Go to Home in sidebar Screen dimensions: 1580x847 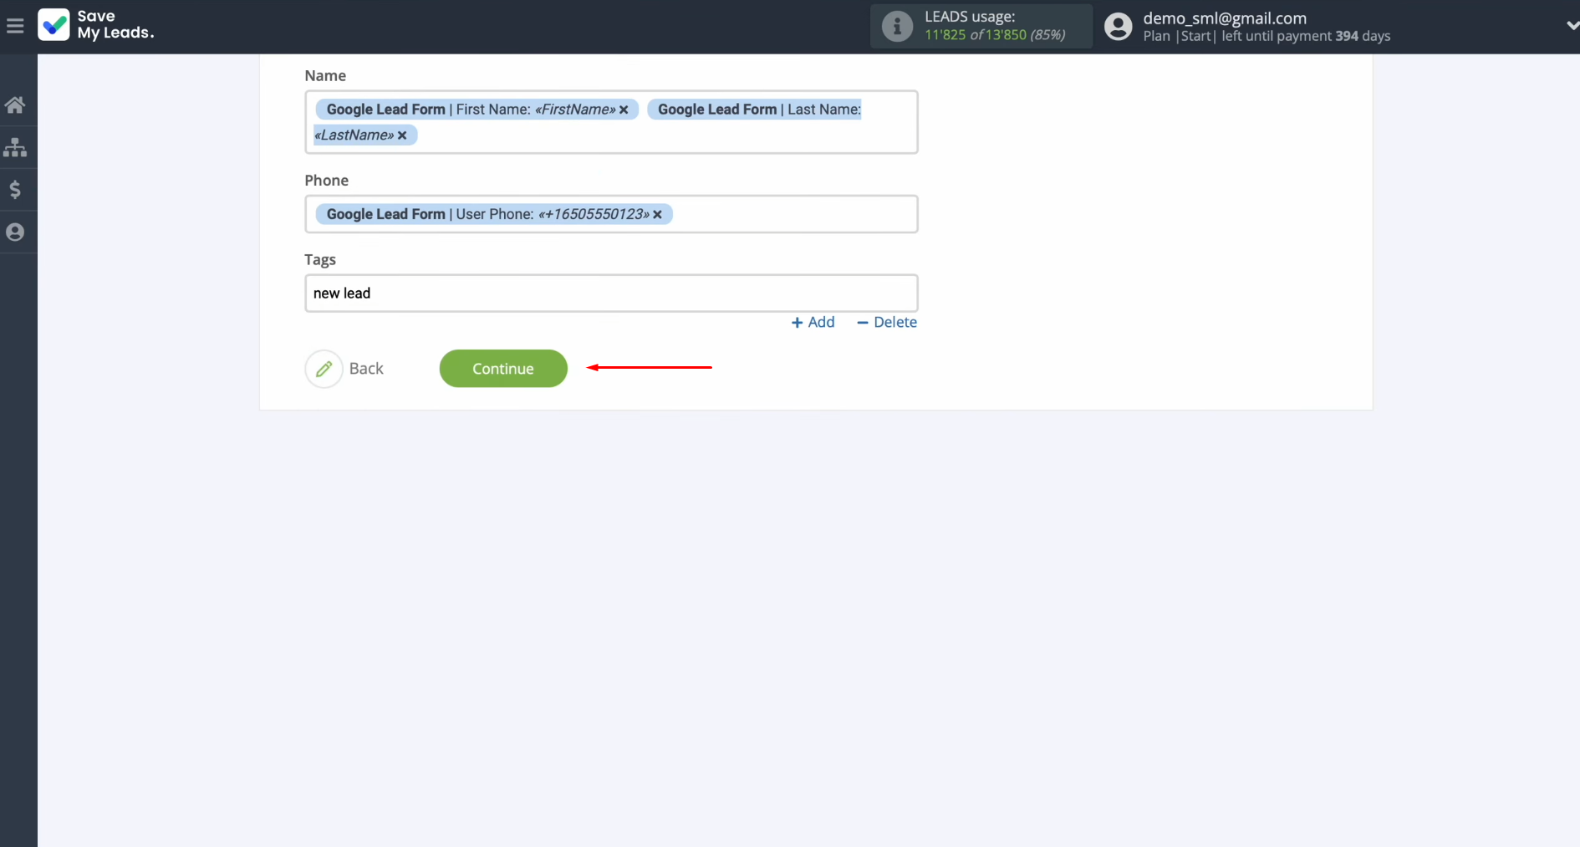15,105
